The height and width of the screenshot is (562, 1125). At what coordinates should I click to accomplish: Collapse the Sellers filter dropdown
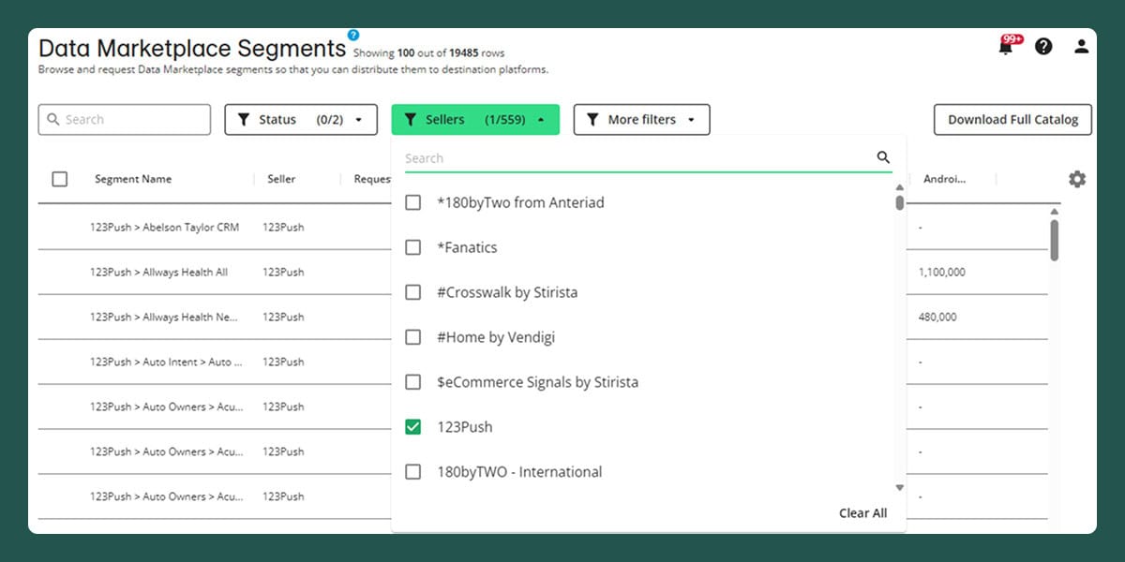pos(475,120)
